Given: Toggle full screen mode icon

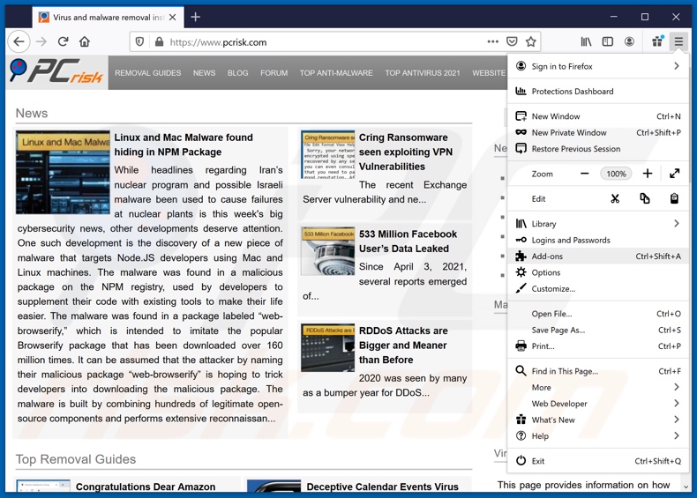Looking at the screenshot, I should click(x=674, y=174).
